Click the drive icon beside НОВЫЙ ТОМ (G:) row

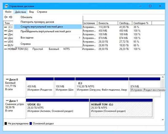pos(6,49)
